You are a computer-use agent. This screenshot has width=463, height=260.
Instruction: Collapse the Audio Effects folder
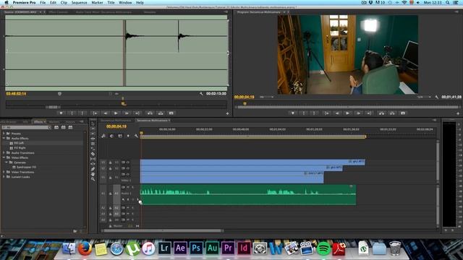[x=4, y=138]
